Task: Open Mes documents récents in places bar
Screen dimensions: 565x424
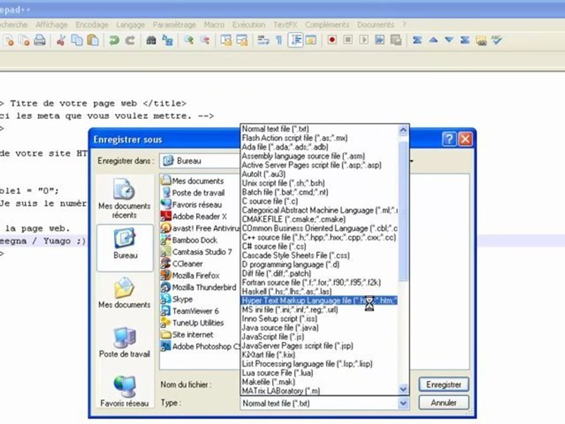Action: pos(124,198)
